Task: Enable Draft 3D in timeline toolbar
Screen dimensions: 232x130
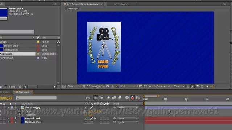Action: [x=101, y=98]
